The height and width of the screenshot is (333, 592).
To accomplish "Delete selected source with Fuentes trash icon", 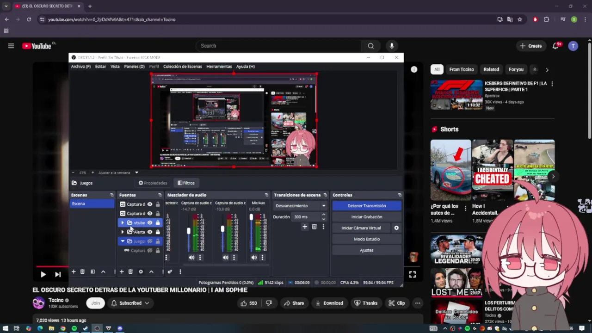I will pyautogui.click(x=130, y=271).
